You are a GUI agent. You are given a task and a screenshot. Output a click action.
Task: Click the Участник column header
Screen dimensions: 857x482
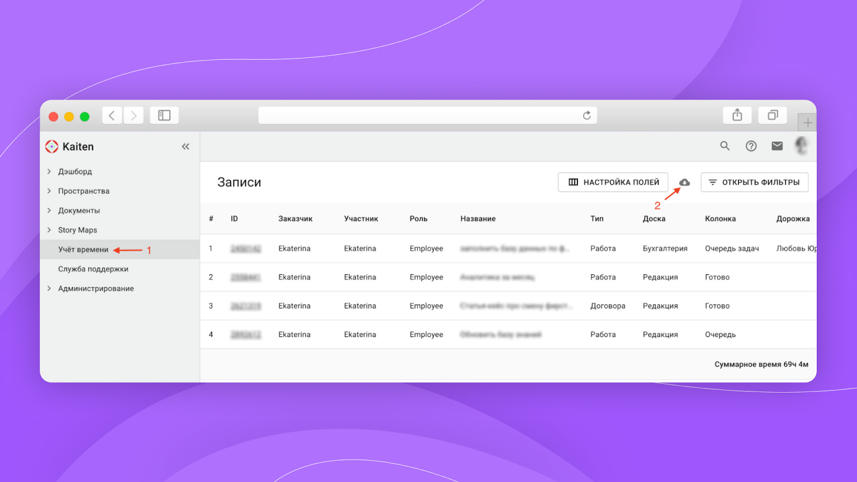click(361, 219)
